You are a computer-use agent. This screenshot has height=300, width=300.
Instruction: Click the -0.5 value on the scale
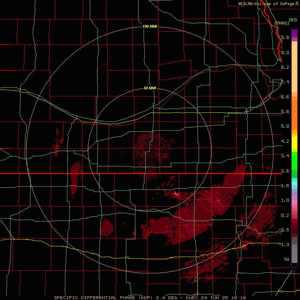click(x=284, y=230)
